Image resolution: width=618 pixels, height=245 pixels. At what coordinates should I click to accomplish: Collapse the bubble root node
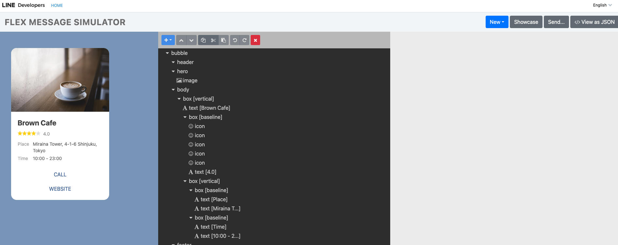pos(167,53)
